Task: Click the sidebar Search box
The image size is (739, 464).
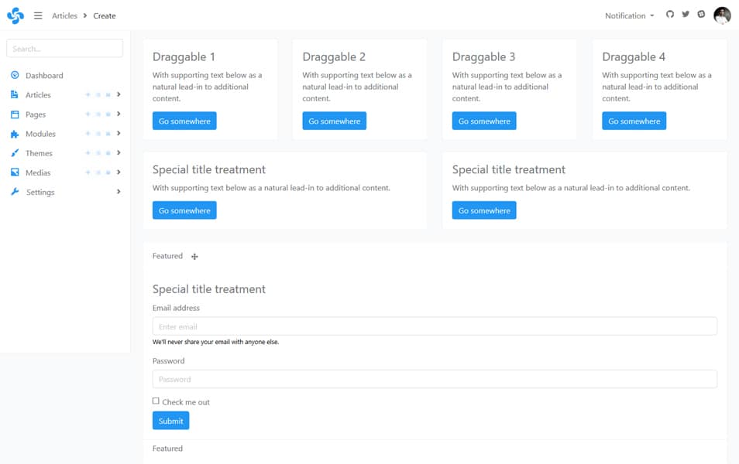Action: pyautogui.click(x=64, y=49)
